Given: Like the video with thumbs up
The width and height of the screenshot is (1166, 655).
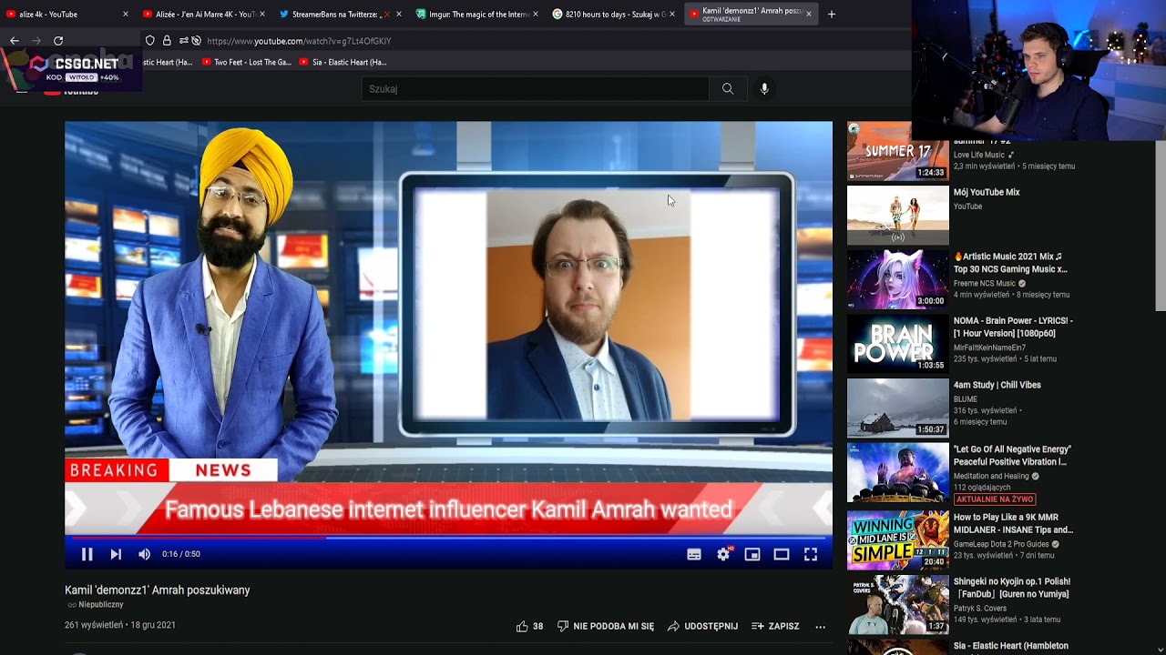Looking at the screenshot, I should coord(529,626).
